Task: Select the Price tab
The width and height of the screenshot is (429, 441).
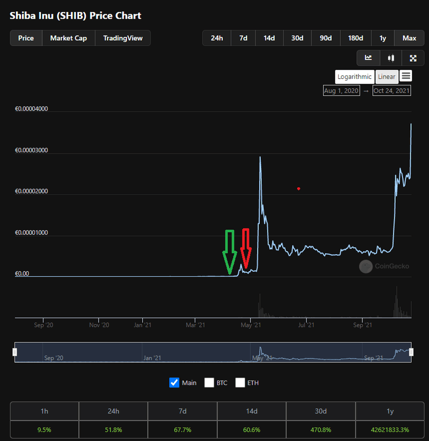Action: pos(26,38)
